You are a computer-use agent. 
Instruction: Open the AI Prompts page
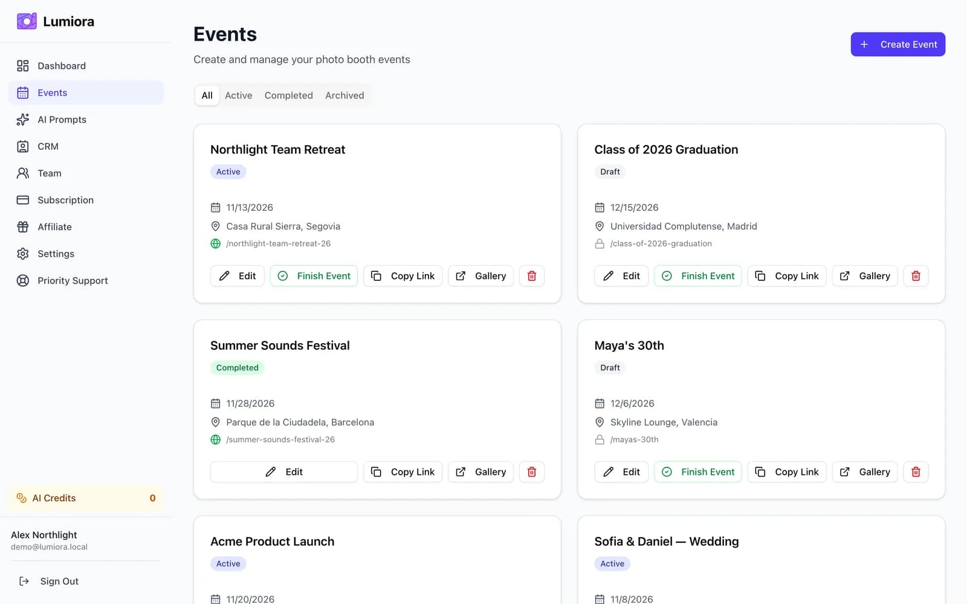(86, 120)
